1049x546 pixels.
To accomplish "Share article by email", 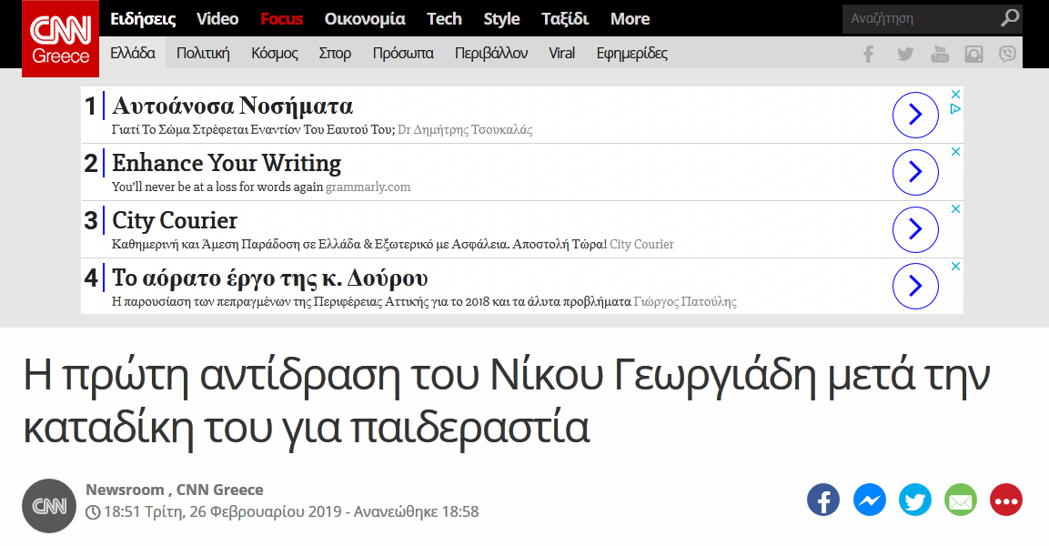I will [x=961, y=500].
